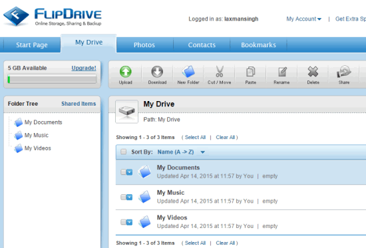Click the 5 GB Available label
This screenshot has width=366, height=248.
click(x=27, y=68)
